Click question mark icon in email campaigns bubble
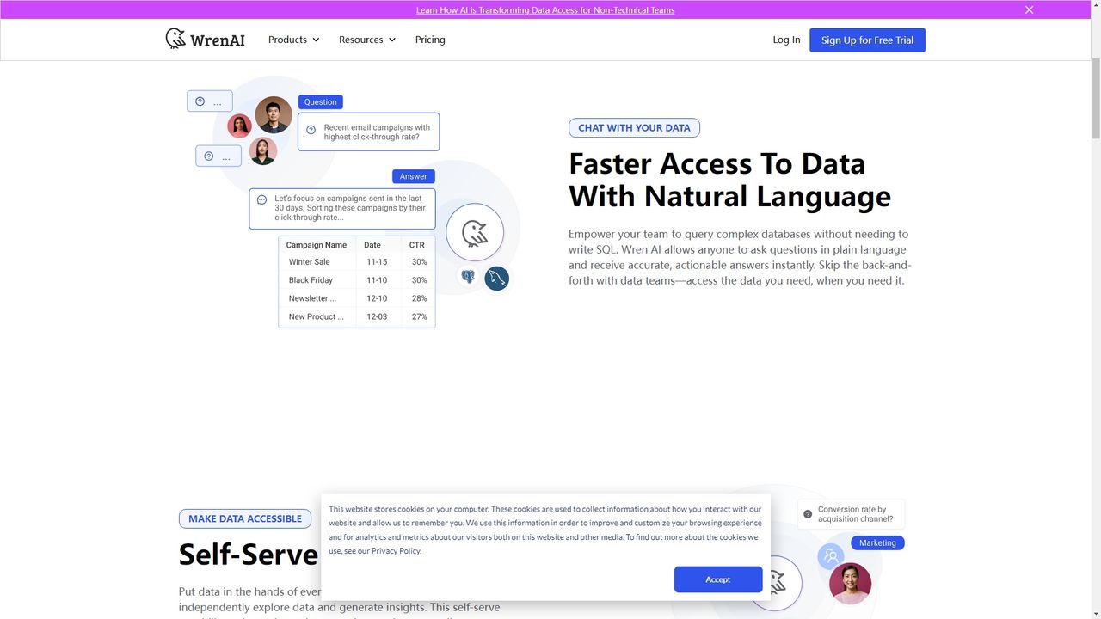The height and width of the screenshot is (619, 1101). 311,131
